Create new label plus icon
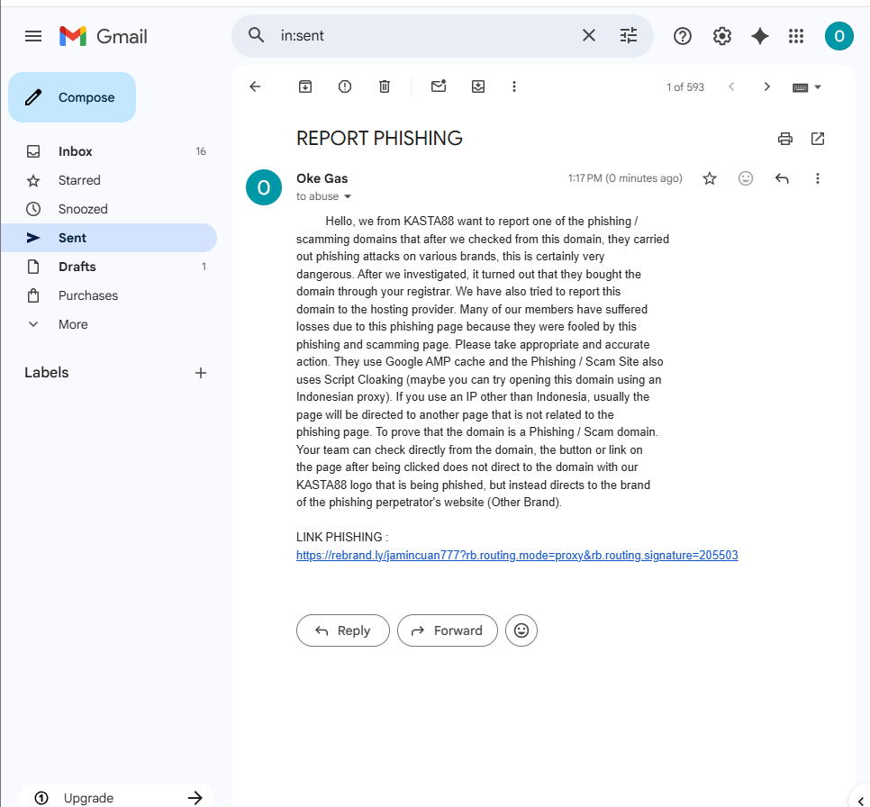This screenshot has width=870, height=807. point(200,373)
